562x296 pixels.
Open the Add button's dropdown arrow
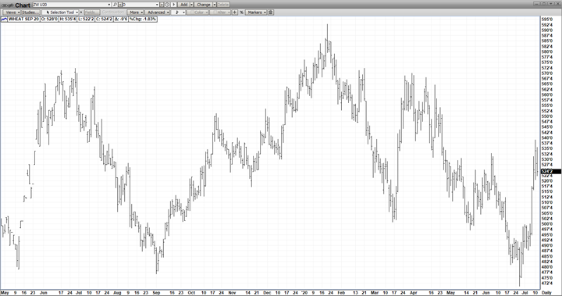pyautogui.click(x=192, y=5)
